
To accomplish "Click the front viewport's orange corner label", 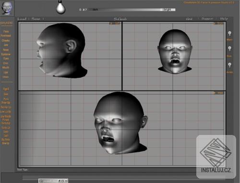I will pyautogui.click(x=218, y=24).
